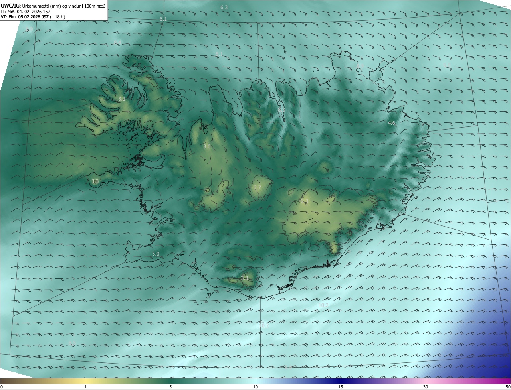Click the 1 tick on the colour scale
The width and height of the screenshot is (511, 390).
tap(85, 387)
